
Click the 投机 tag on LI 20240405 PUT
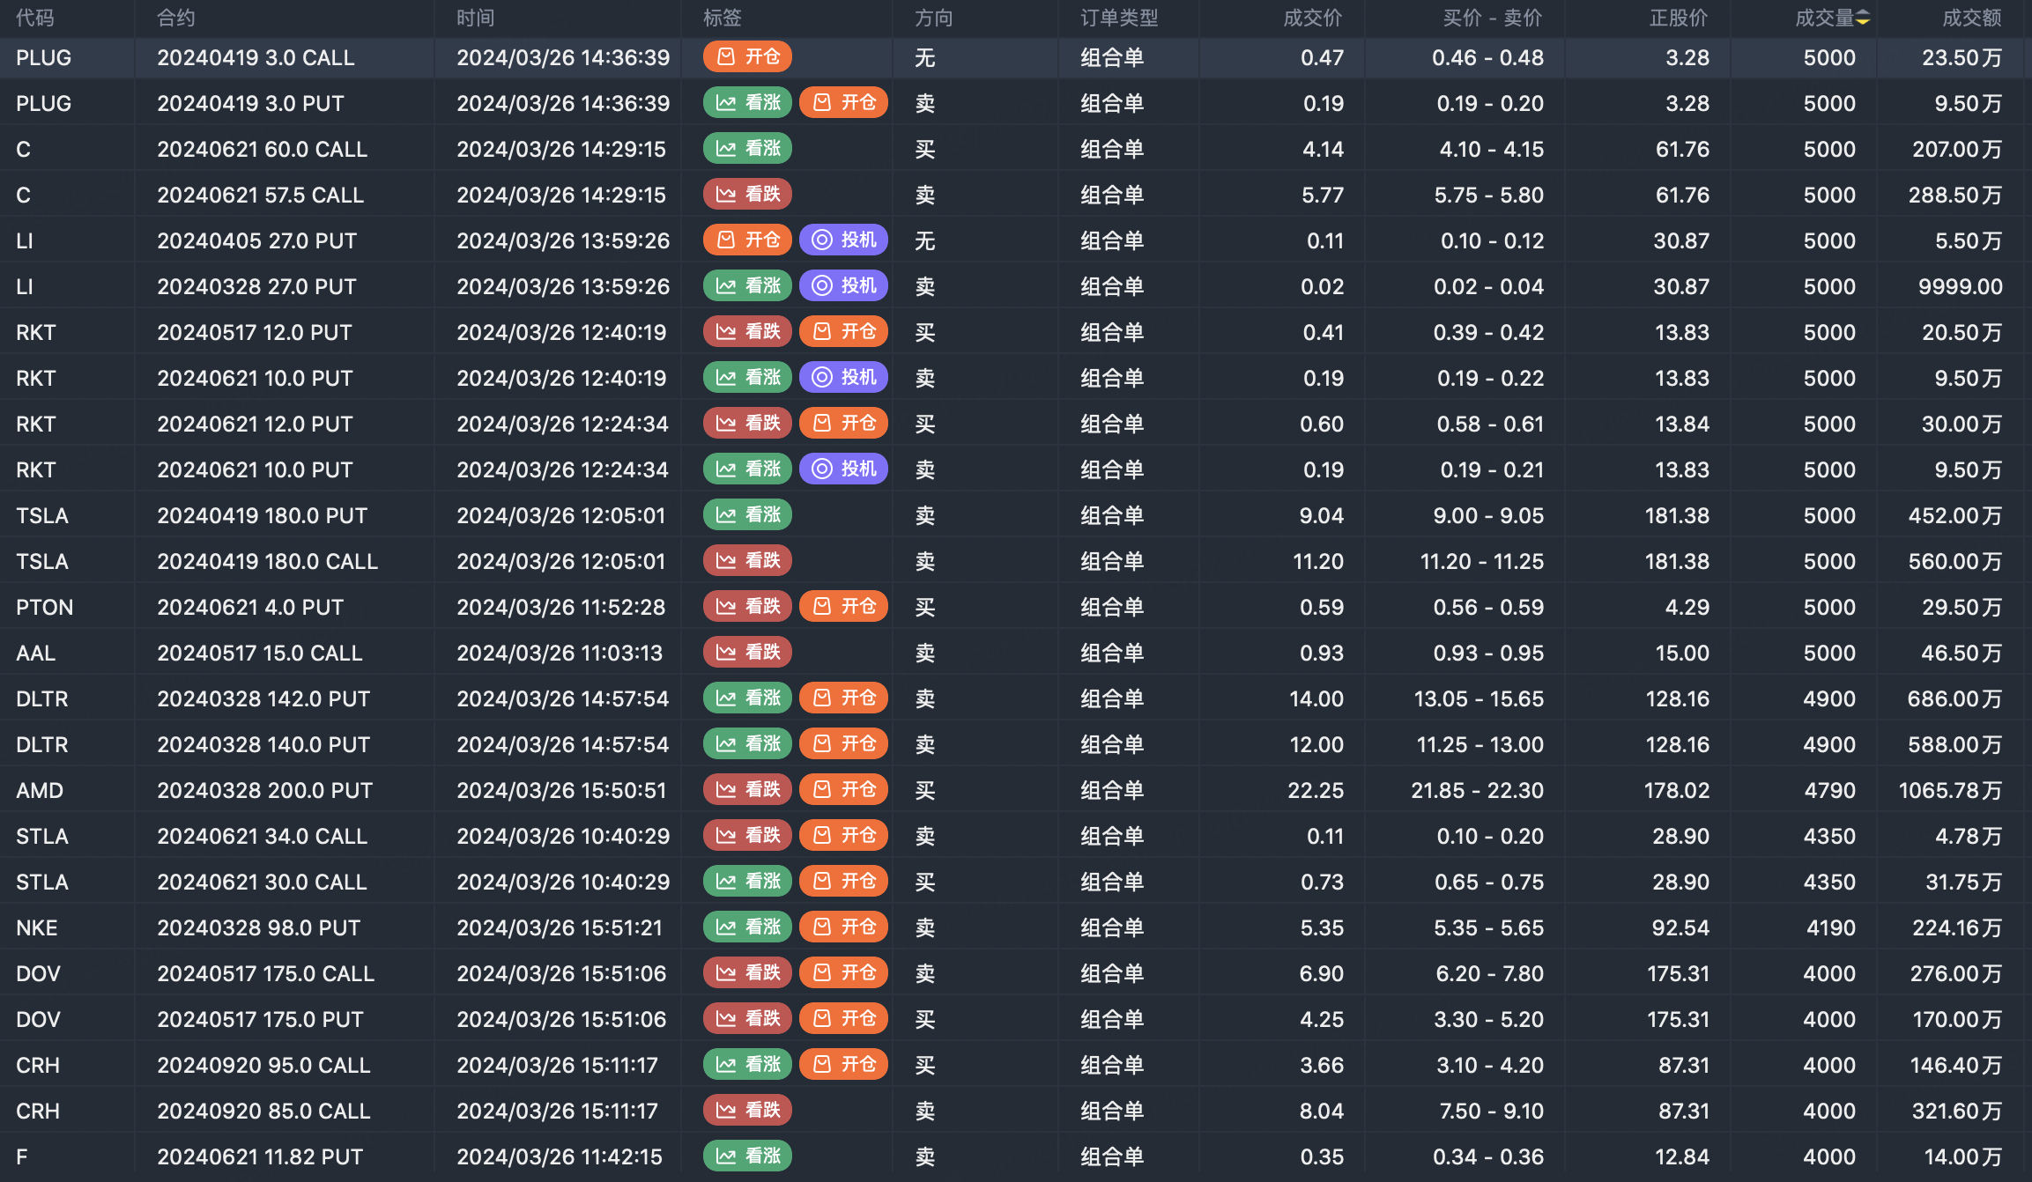(843, 240)
